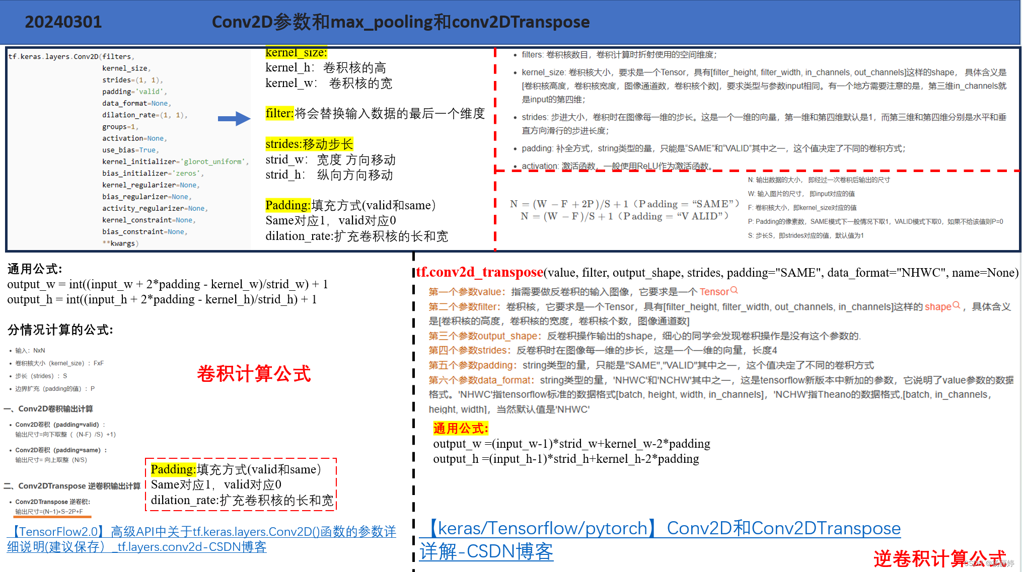Screen dimensions: 1022x572
Task: Click the 'F: 卷积核大小' legend line
Action: click(x=802, y=207)
